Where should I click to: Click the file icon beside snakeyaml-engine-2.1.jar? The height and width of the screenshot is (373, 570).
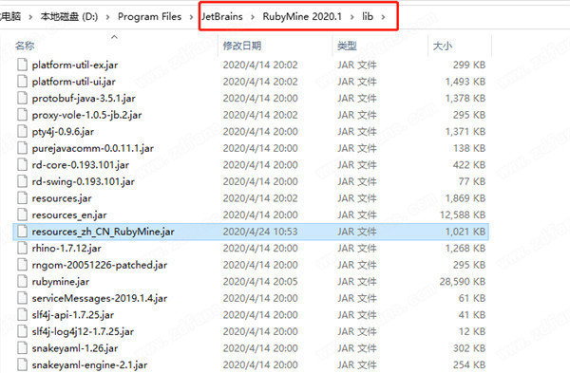click(22, 364)
